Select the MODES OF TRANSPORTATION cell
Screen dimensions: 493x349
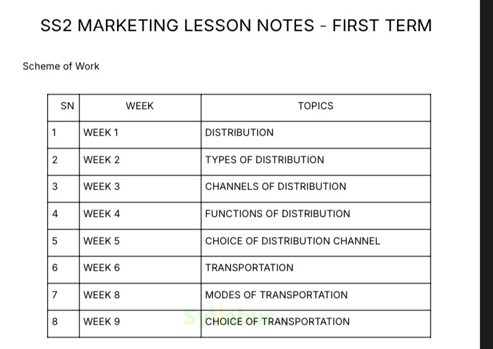(x=276, y=295)
